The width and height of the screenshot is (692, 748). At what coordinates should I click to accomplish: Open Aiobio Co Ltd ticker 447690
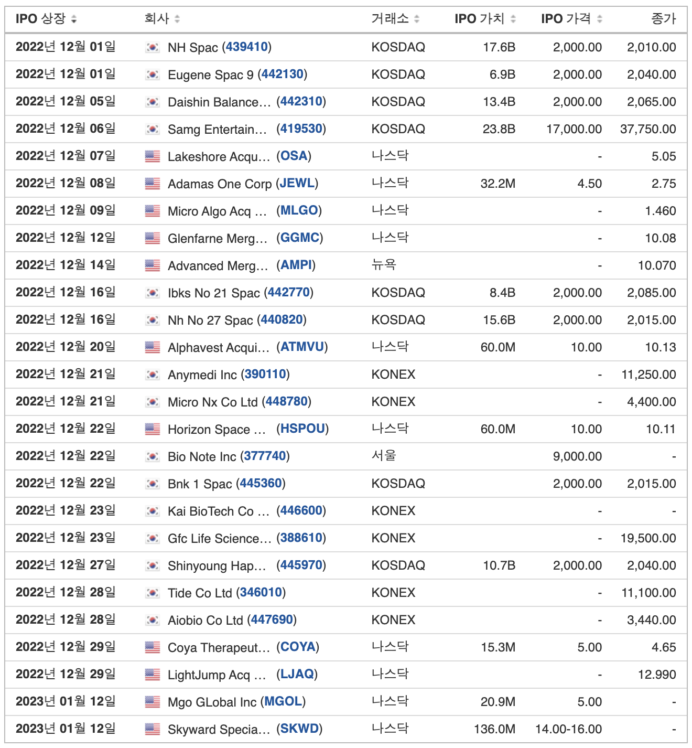[x=272, y=619]
